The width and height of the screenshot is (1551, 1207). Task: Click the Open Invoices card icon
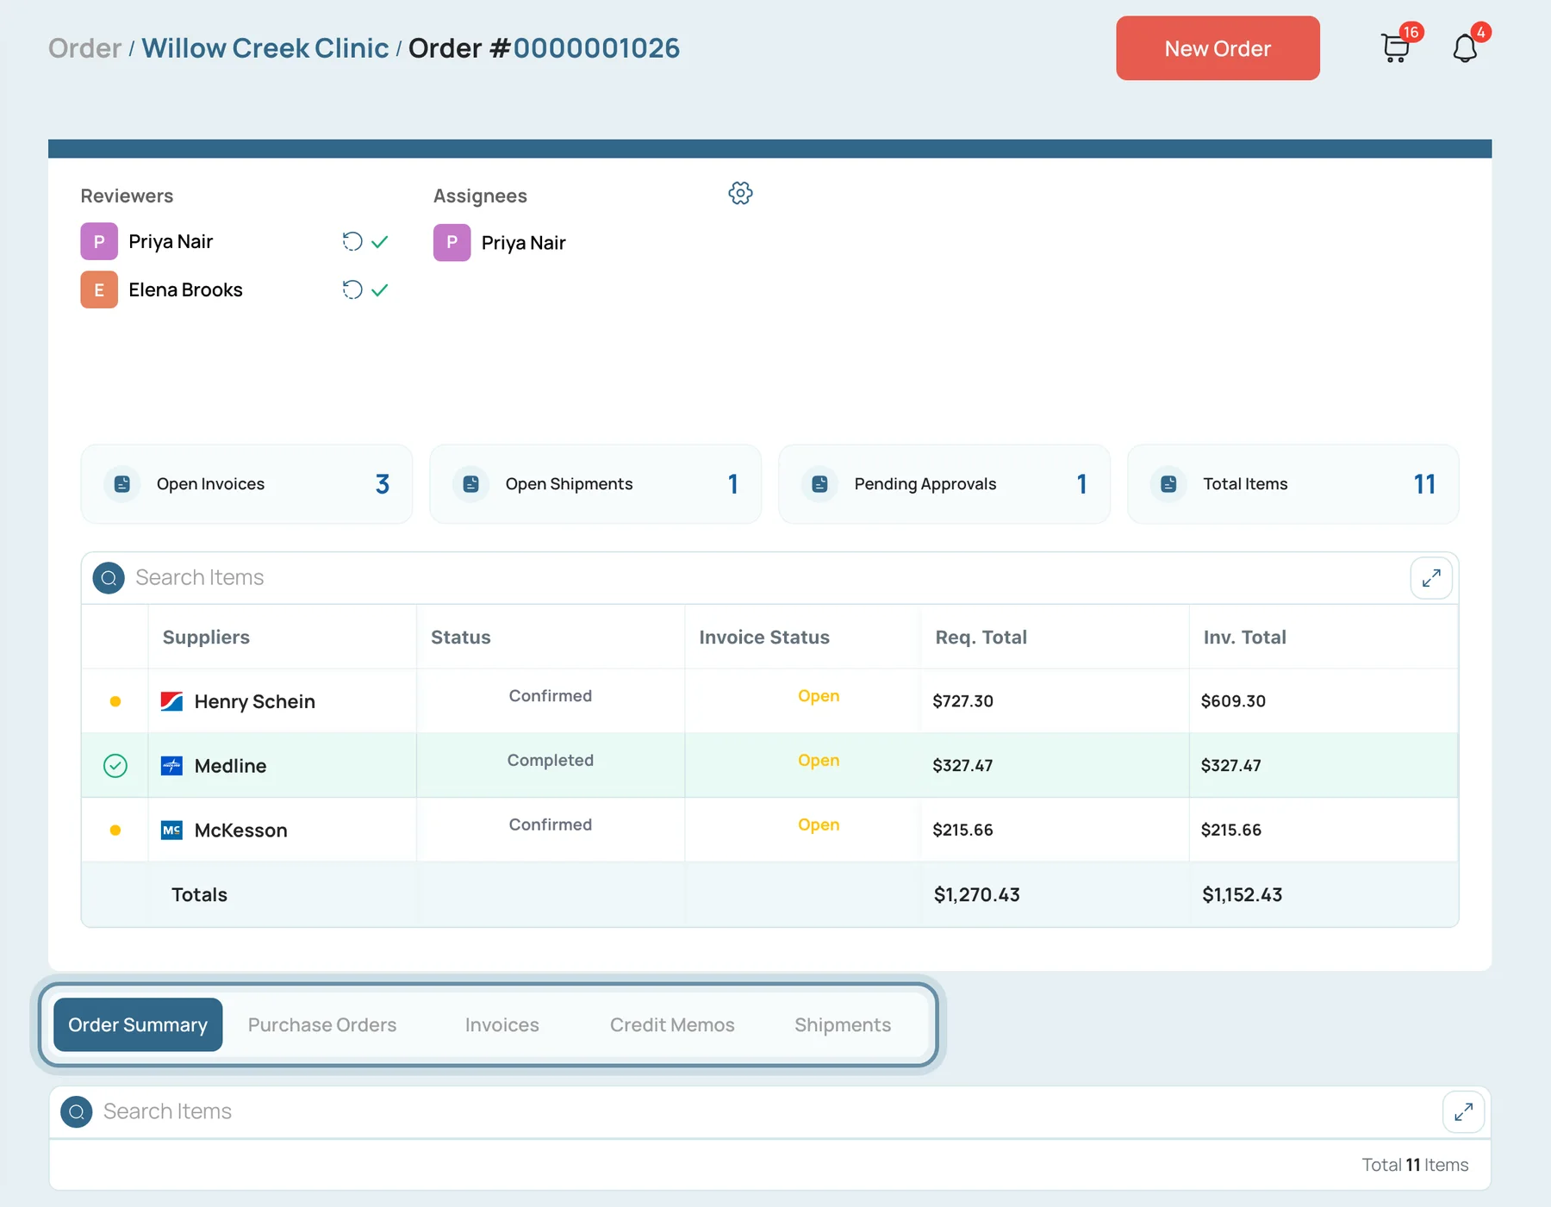tap(122, 484)
